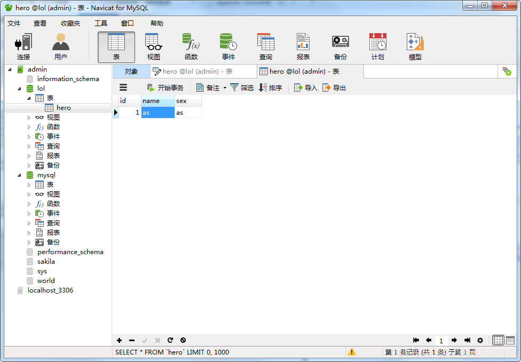Select information_schema database
521x362 pixels.
click(68, 79)
